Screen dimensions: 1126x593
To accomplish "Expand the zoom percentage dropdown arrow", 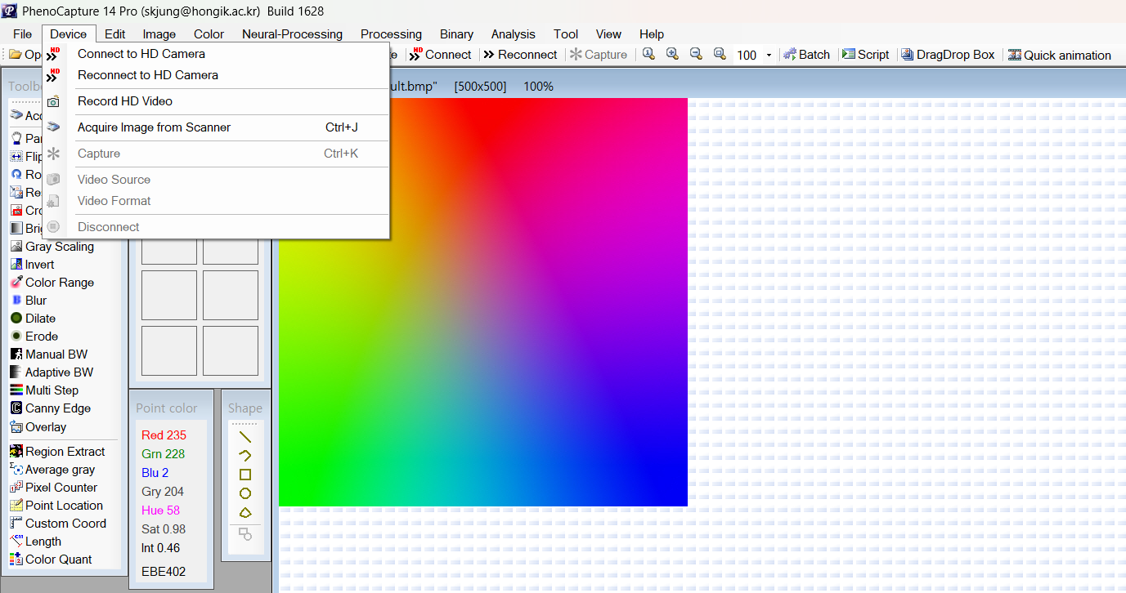I will click(769, 55).
